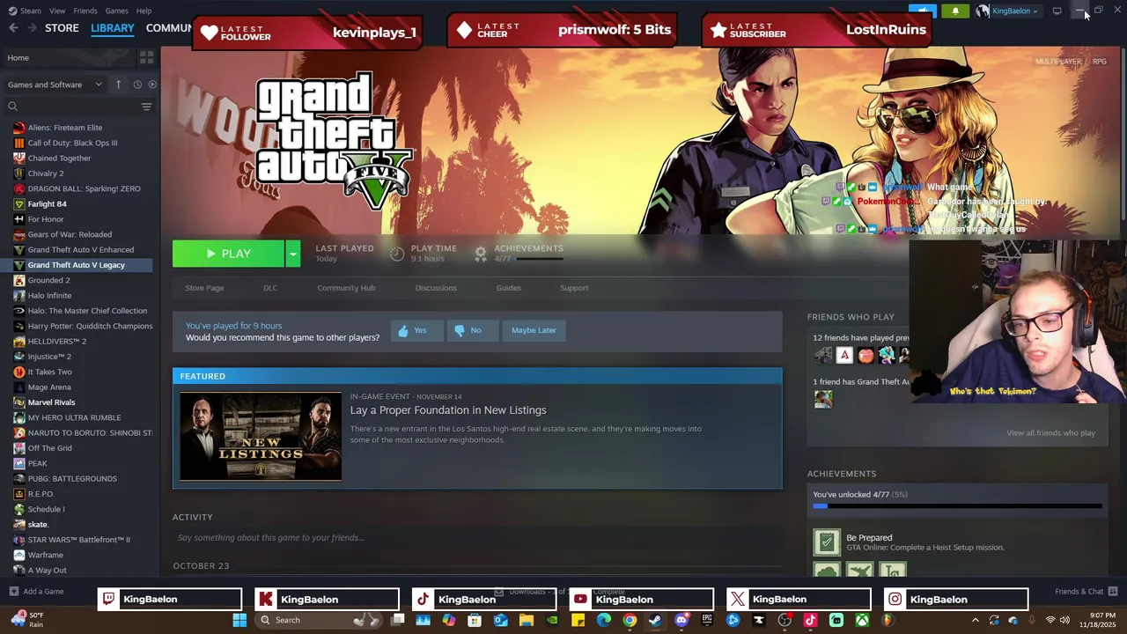This screenshot has height=634, width=1127.
Task: Open the dropdown arrow beside PLAY
Action: coord(293,254)
